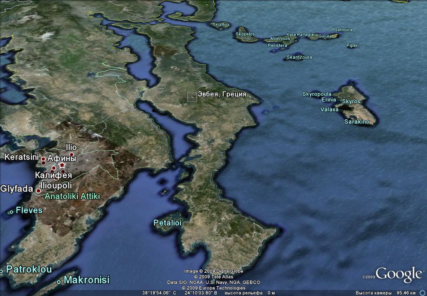Click the Google logo watermark
This screenshot has width=427, height=296.
399,274
